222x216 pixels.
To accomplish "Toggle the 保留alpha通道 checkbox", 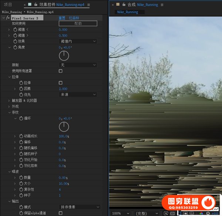I will 61,213.
